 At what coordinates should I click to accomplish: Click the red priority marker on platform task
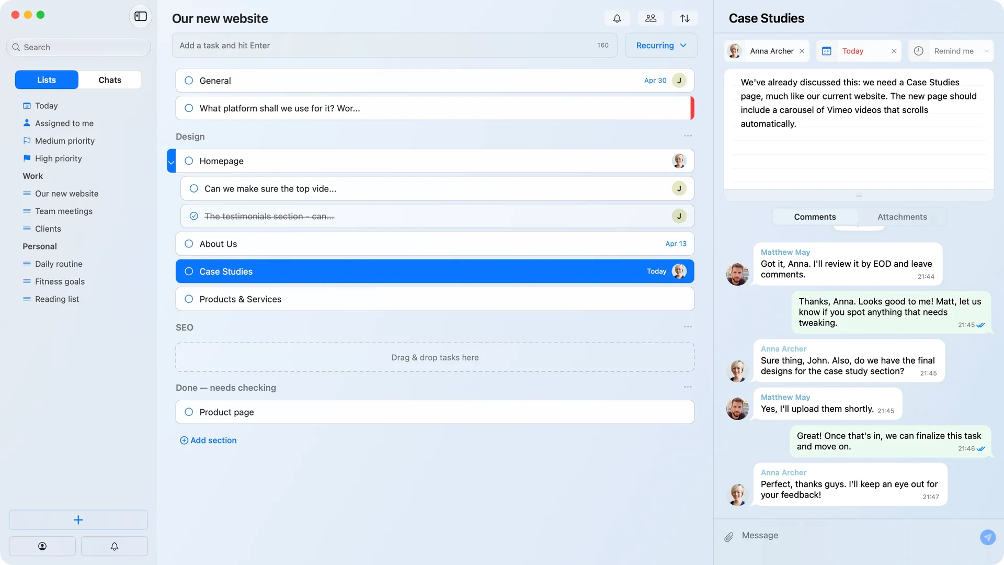pyautogui.click(x=692, y=108)
